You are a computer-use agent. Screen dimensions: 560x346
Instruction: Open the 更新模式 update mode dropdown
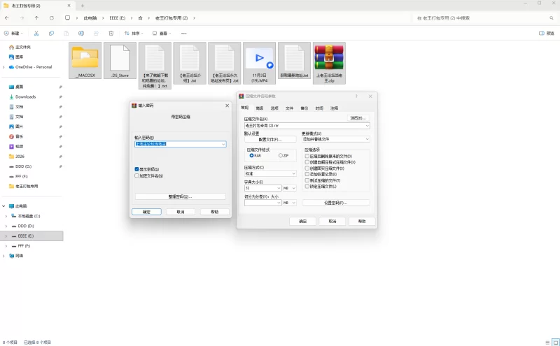pos(336,139)
